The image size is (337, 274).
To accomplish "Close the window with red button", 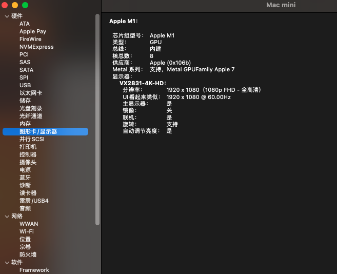I will (x=5, y=5).
